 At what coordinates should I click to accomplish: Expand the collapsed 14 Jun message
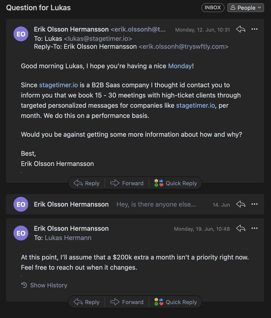click(x=156, y=204)
